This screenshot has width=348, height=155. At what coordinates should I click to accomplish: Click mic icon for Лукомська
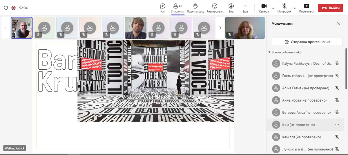pos(337,149)
